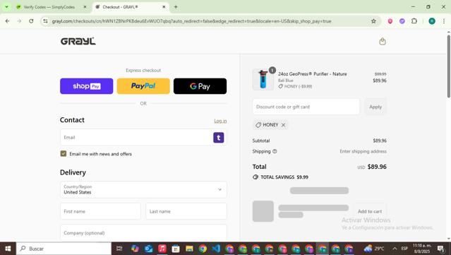Click the TOTAL SAVINGS $9.99 text

coord(284,177)
